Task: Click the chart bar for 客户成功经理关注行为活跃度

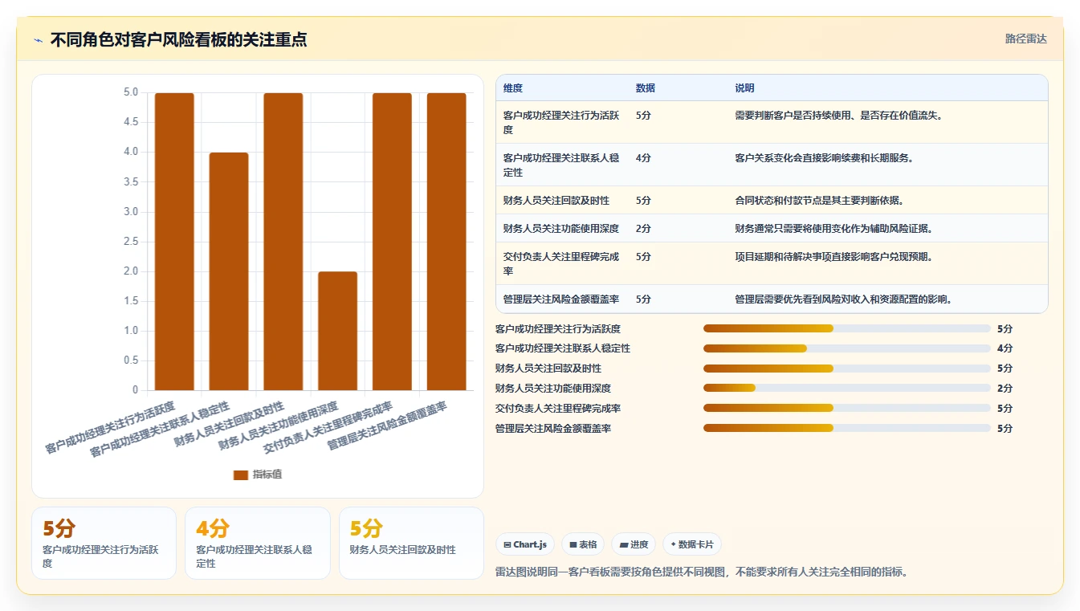Action: pyautogui.click(x=174, y=242)
